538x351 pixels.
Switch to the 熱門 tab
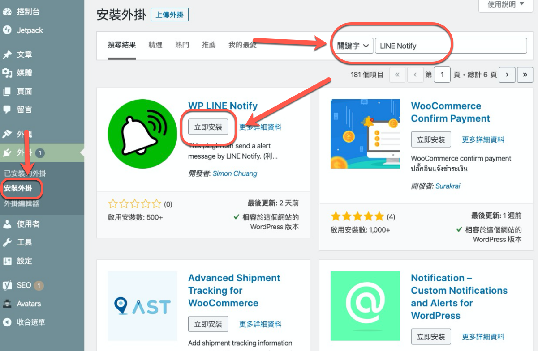[x=182, y=45]
